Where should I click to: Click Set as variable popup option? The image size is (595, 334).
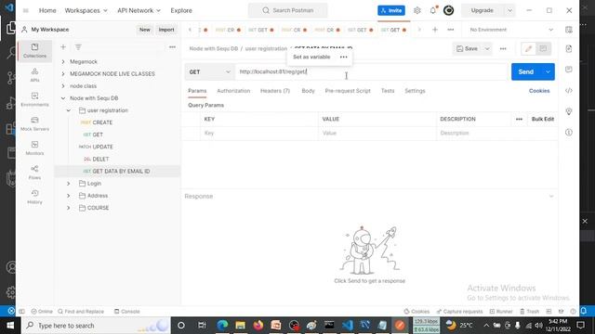(x=311, y=57)
